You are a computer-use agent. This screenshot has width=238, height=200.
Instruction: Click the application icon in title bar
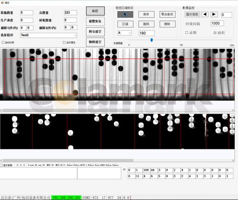2,2
